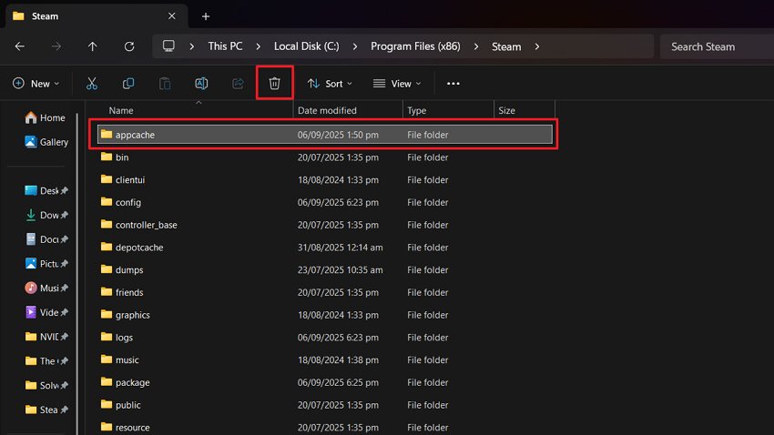
Task: Go forward with the right arrow
Action: [x=56, y=46]
